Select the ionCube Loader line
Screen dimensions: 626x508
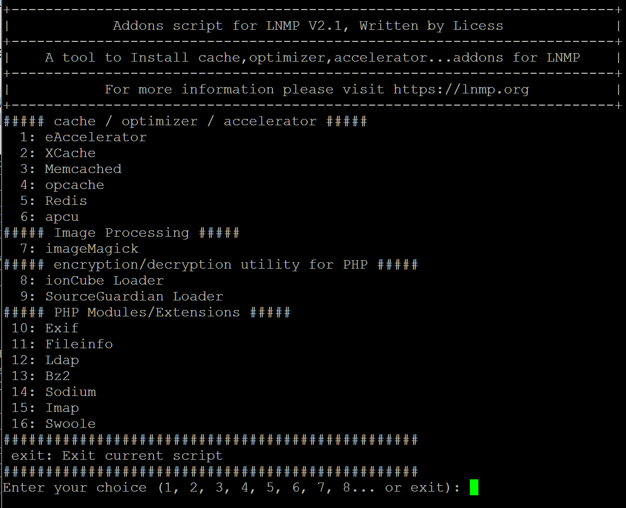(104, 280)
